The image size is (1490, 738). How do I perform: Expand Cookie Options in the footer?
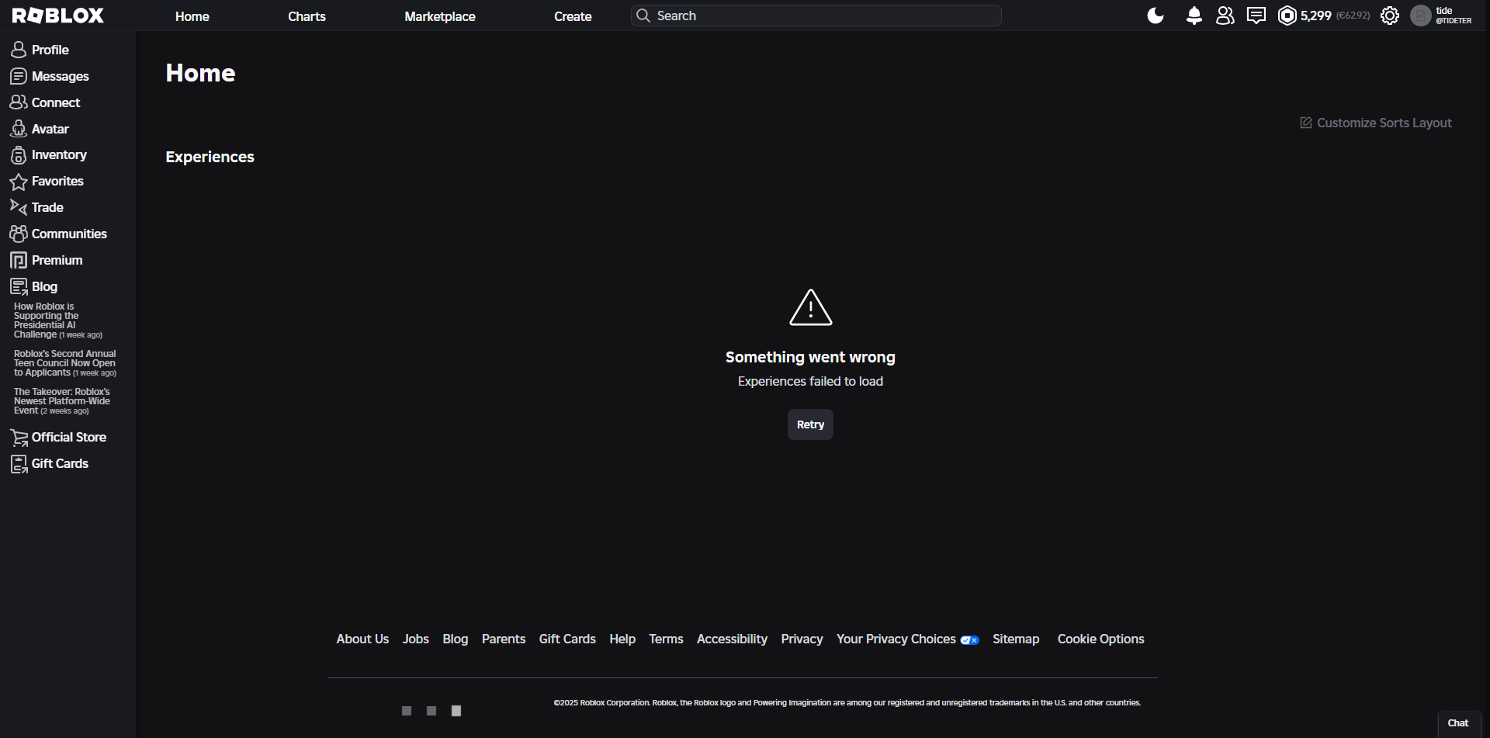coord(1100,639)
